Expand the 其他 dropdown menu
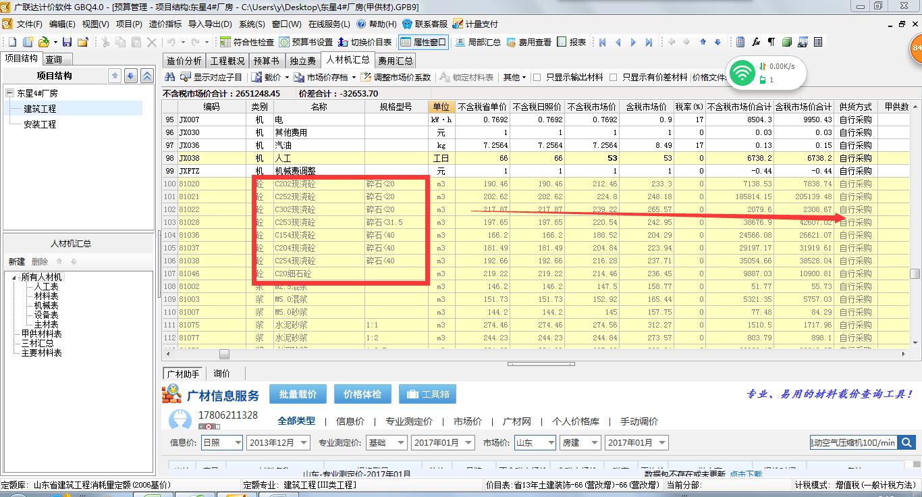Image resolution: width=922 pixels, height=497 pixels. pyautogui.click(x=515, y=77)
